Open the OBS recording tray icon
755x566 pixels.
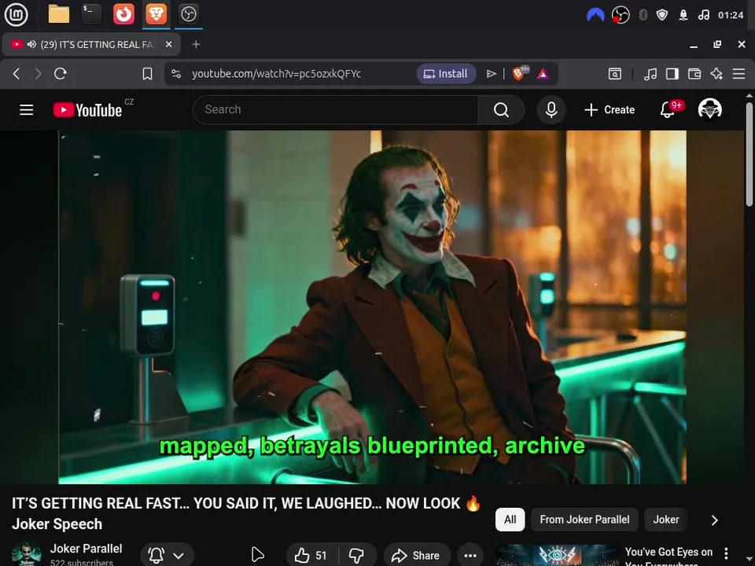[621, 15]
